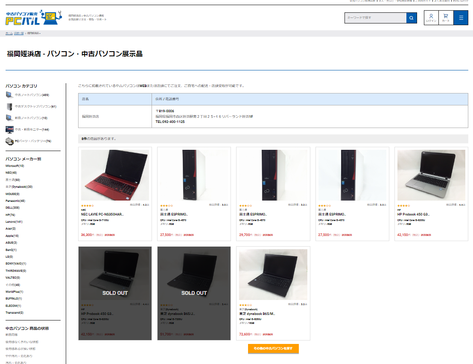
Task: Open 店舗一覧 breadcrumb link
Action: pos(19,33)
